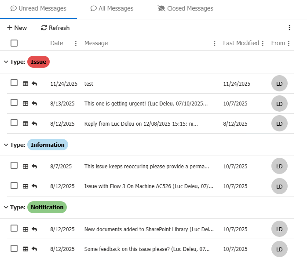
Task: Select checkbox for the 'test' message
Action: click(14, 83)
